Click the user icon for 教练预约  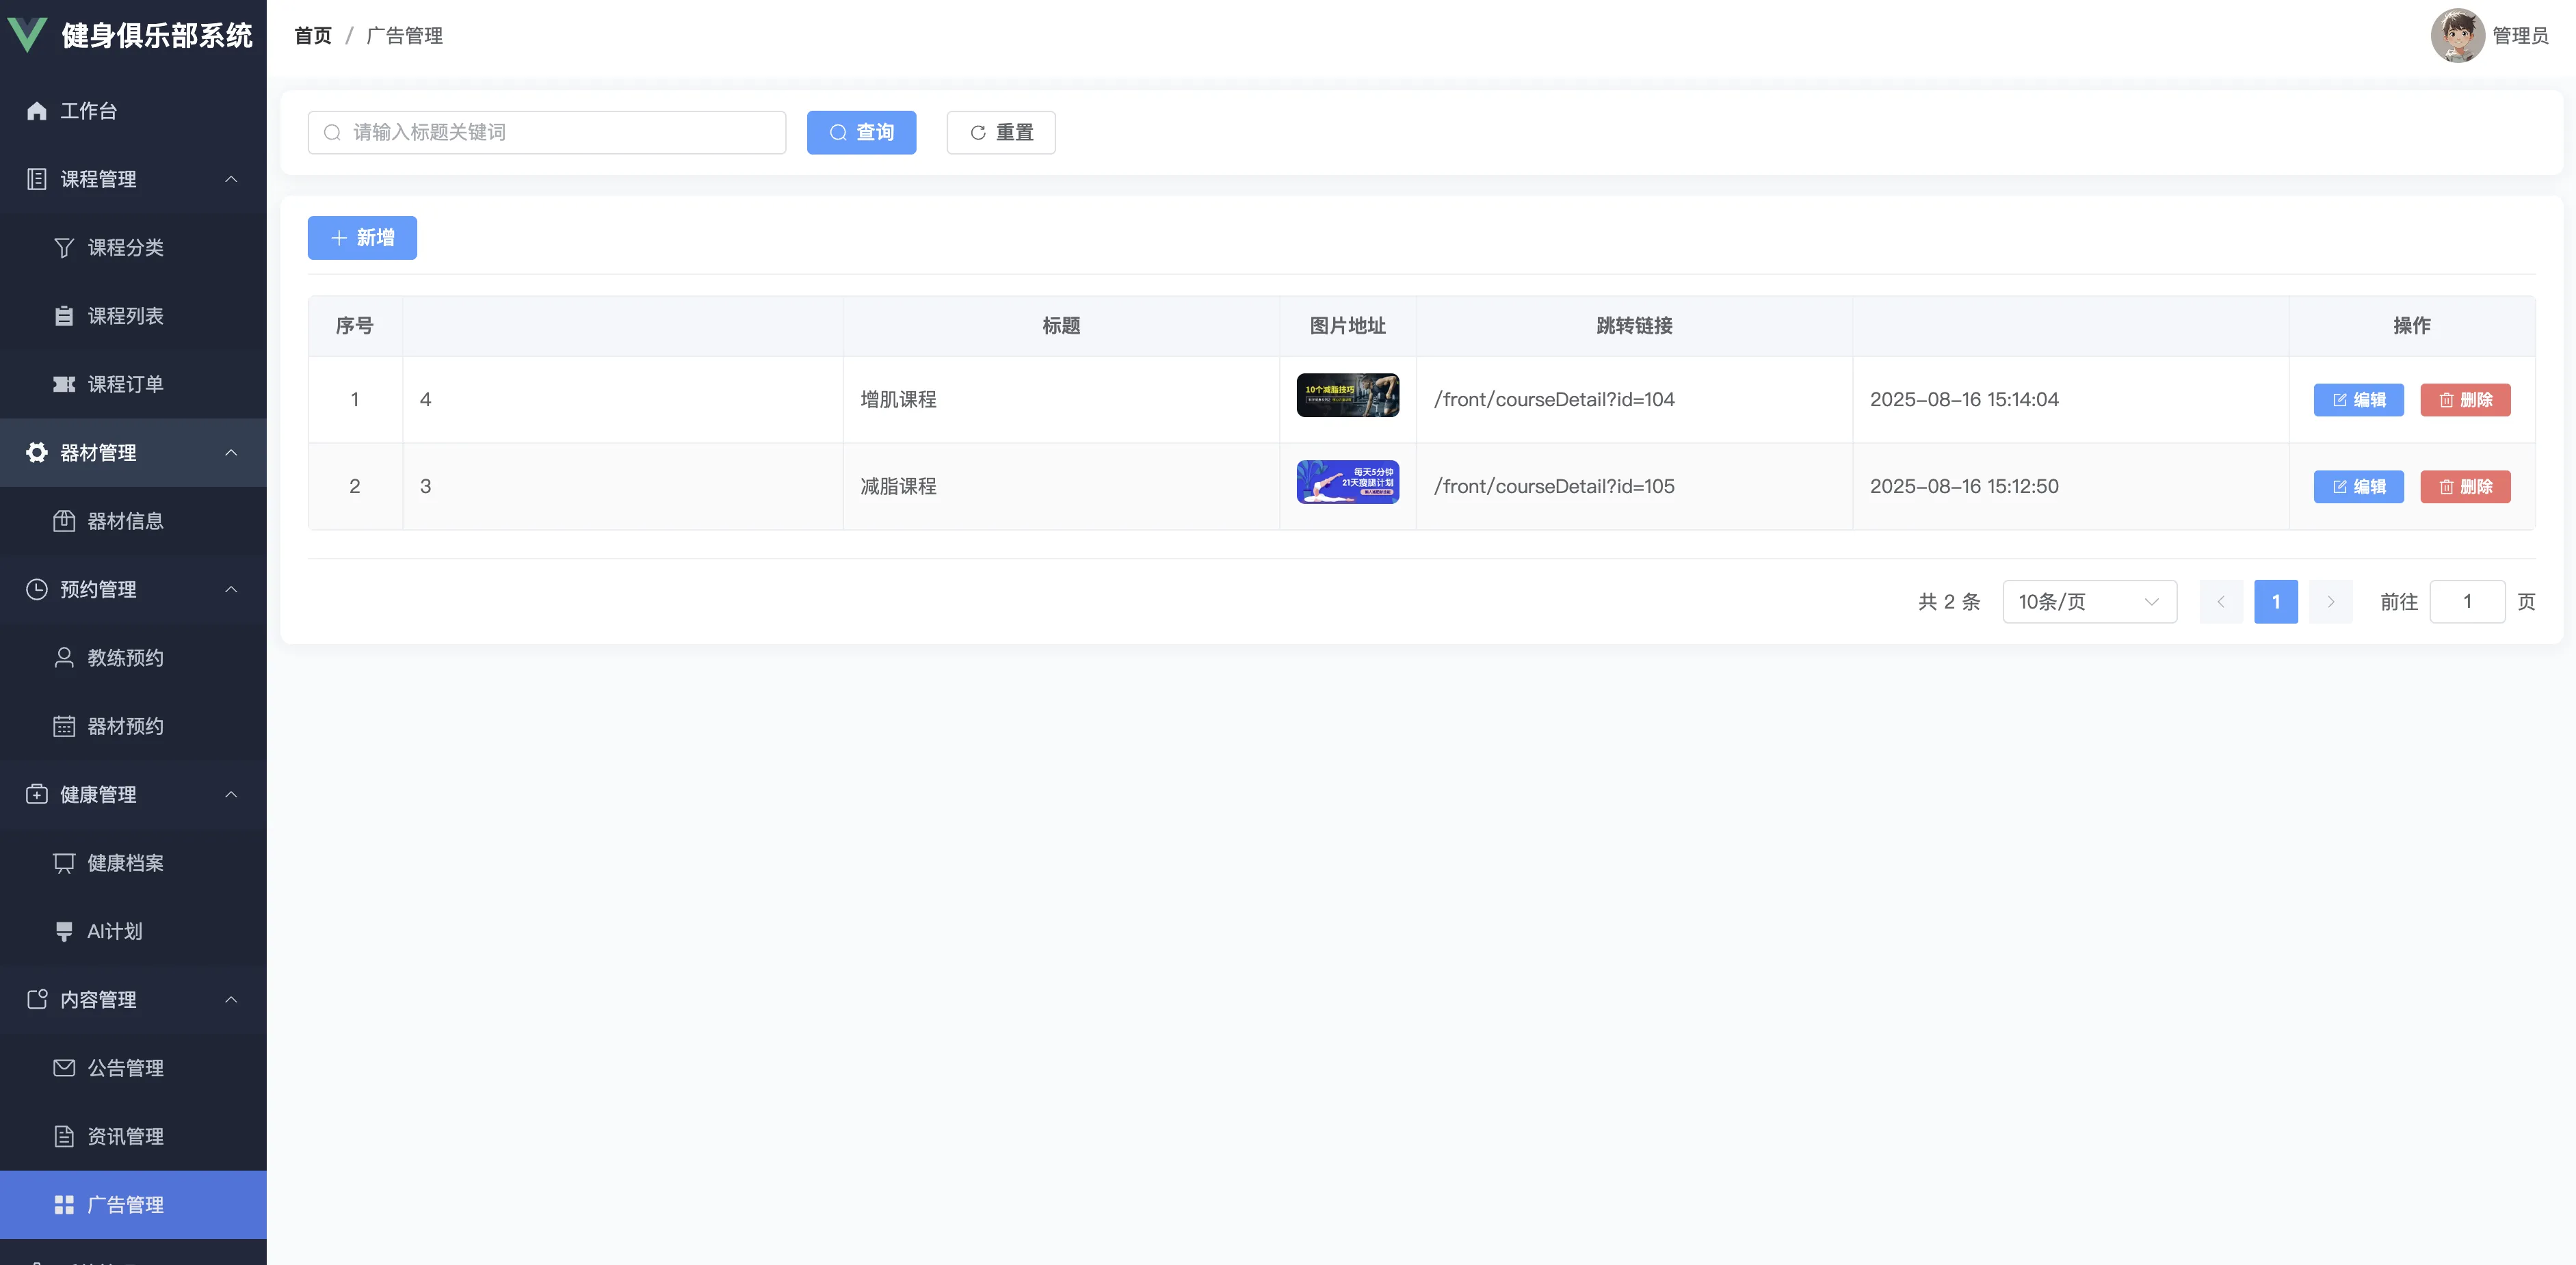64,658
